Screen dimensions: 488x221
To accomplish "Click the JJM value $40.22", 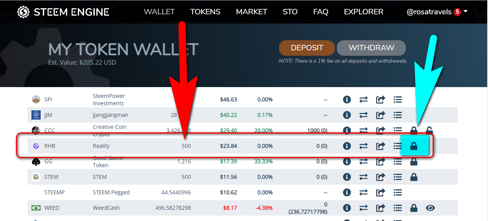I will coord(229,115).
